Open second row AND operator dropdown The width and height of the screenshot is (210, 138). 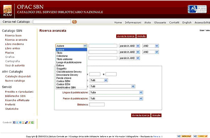click(x=151, y=52)
